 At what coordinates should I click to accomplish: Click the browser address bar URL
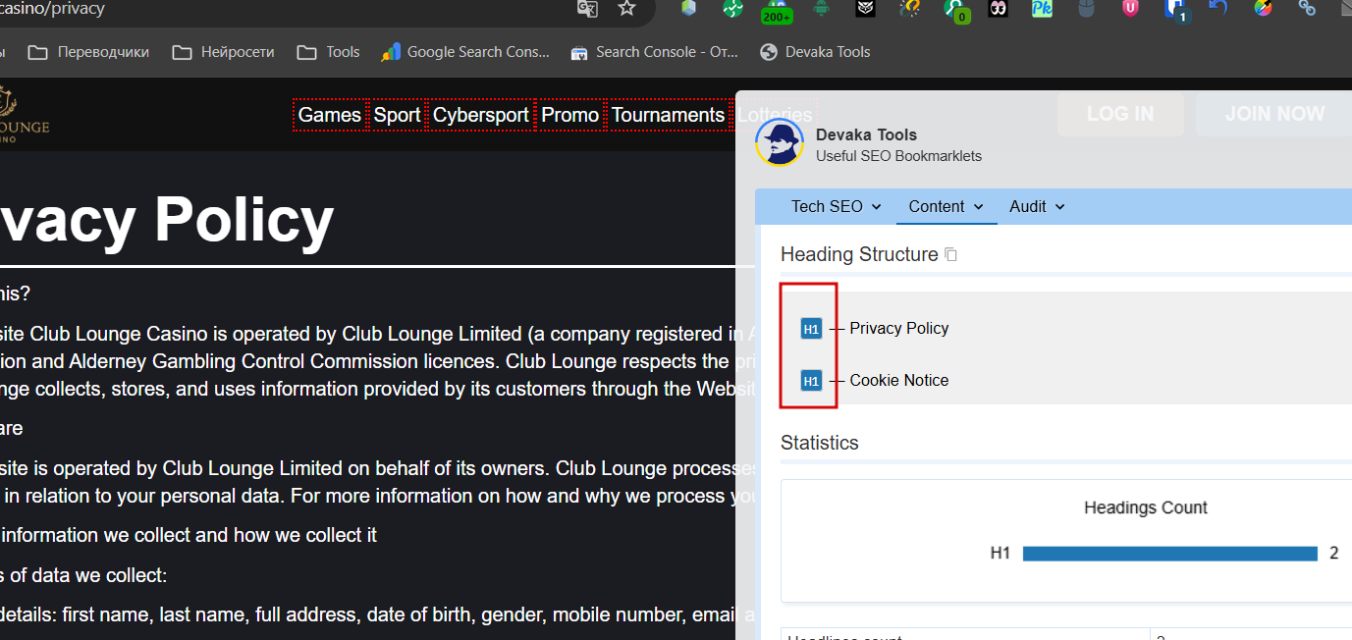click(x=53, y=9)
